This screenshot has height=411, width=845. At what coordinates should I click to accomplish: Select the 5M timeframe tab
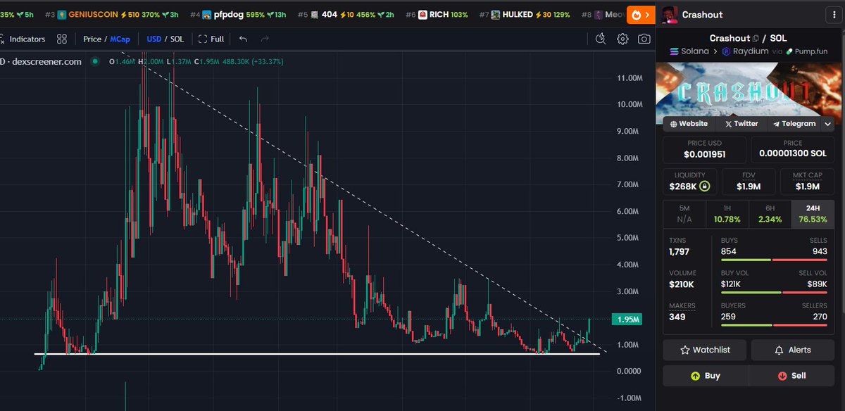coord(684,214)
